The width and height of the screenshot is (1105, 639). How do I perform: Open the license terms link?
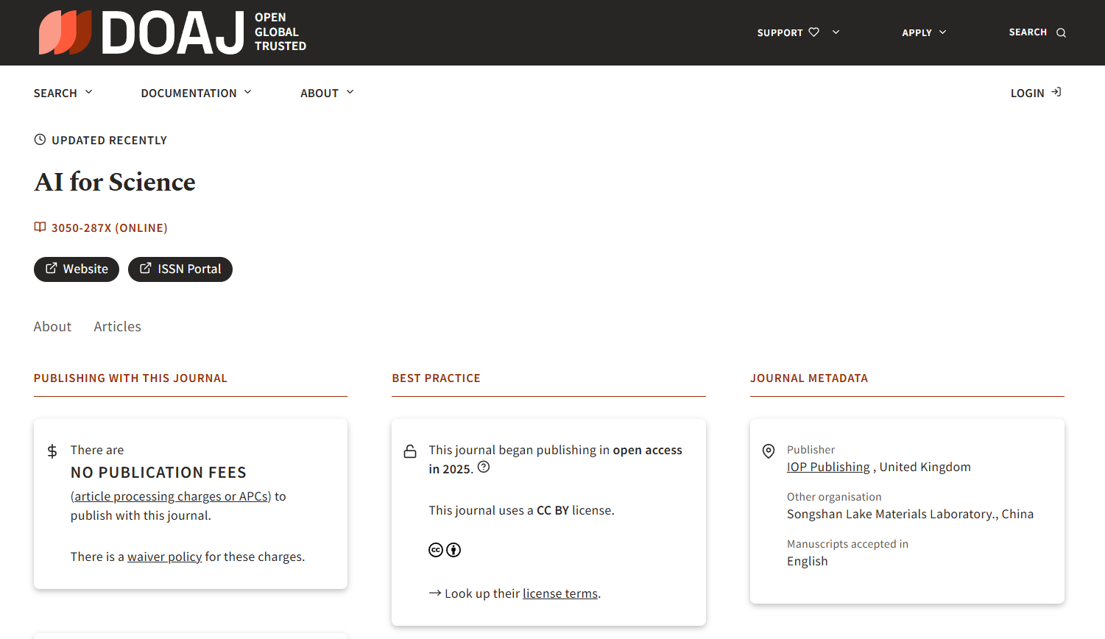click(559, 593)
